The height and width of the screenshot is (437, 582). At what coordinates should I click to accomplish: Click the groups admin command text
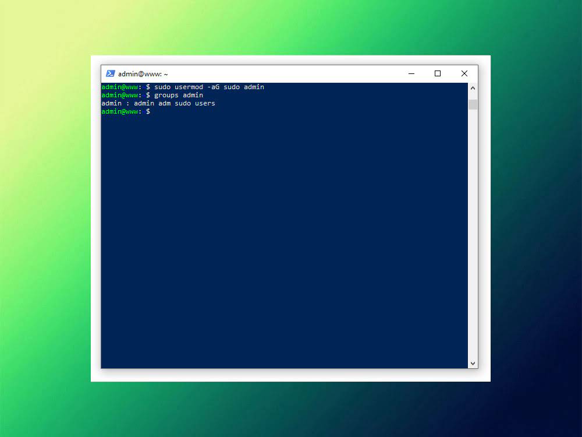point(182,95)
